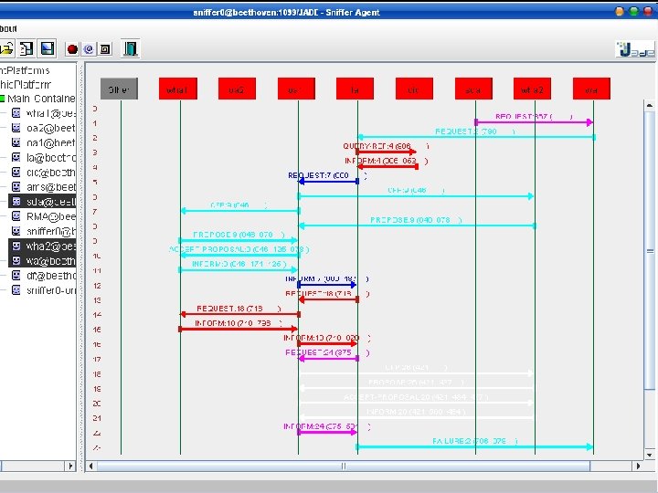658x493 pixels.
Task: Click the canvas horizontal scrollbar left arrow
Action: (90, 466)
